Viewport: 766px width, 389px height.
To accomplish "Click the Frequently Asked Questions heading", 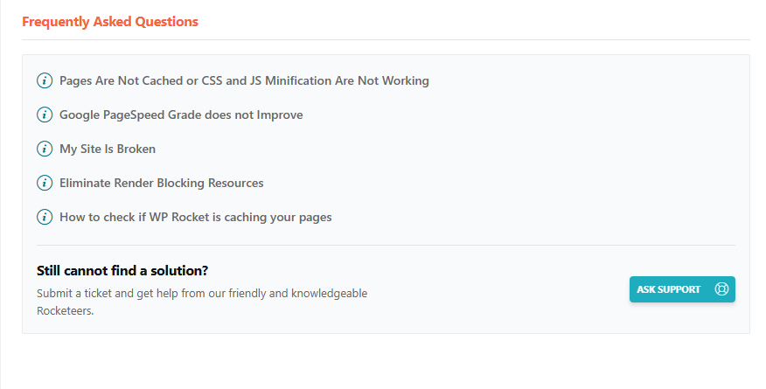I will pos(110,21).
